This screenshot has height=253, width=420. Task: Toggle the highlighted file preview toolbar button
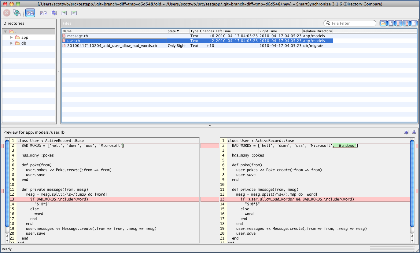(30, 13)
